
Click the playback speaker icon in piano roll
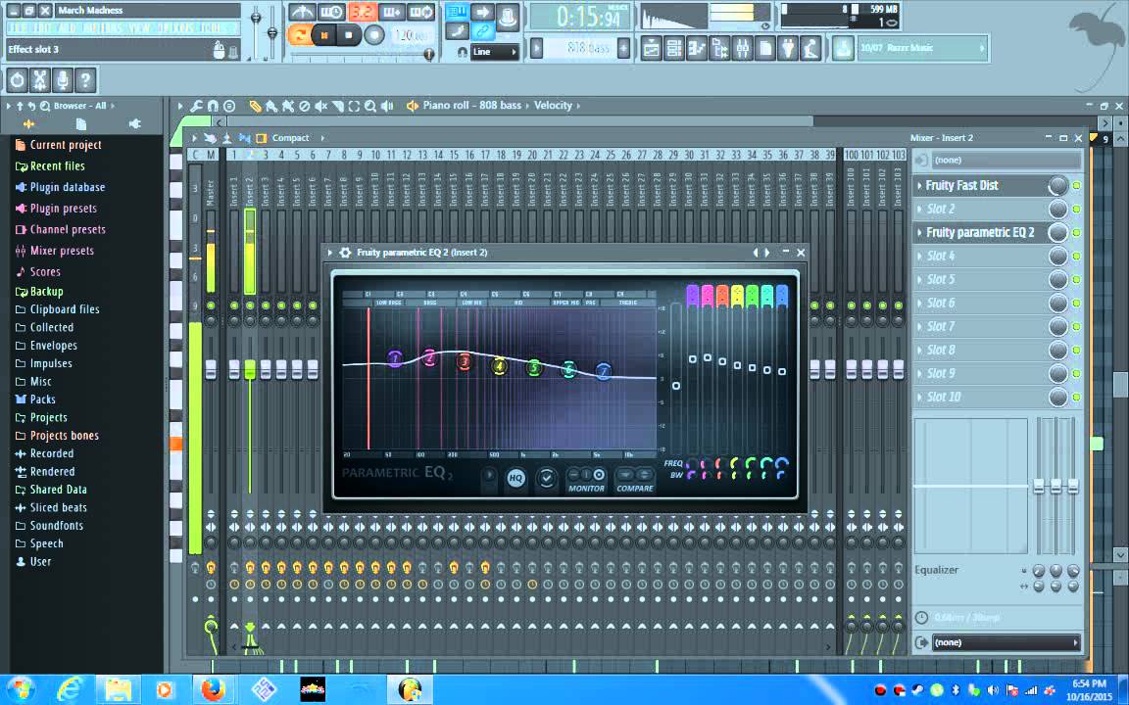tap(387, 106)
